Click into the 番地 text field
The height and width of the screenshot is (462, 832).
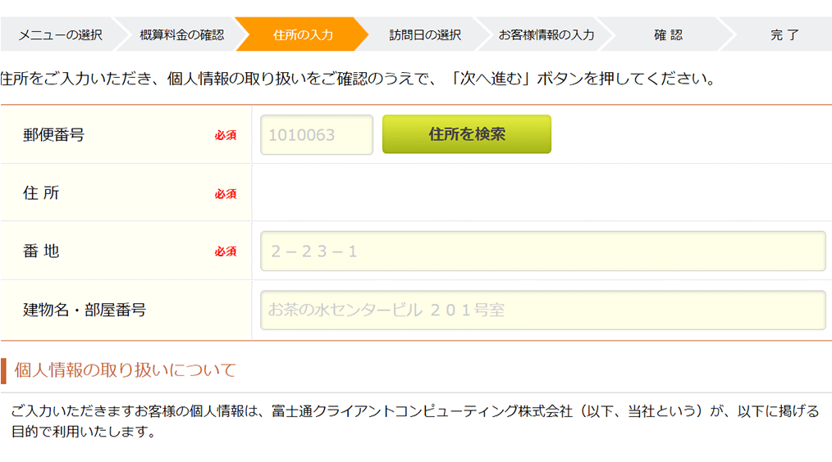[542, 251]
